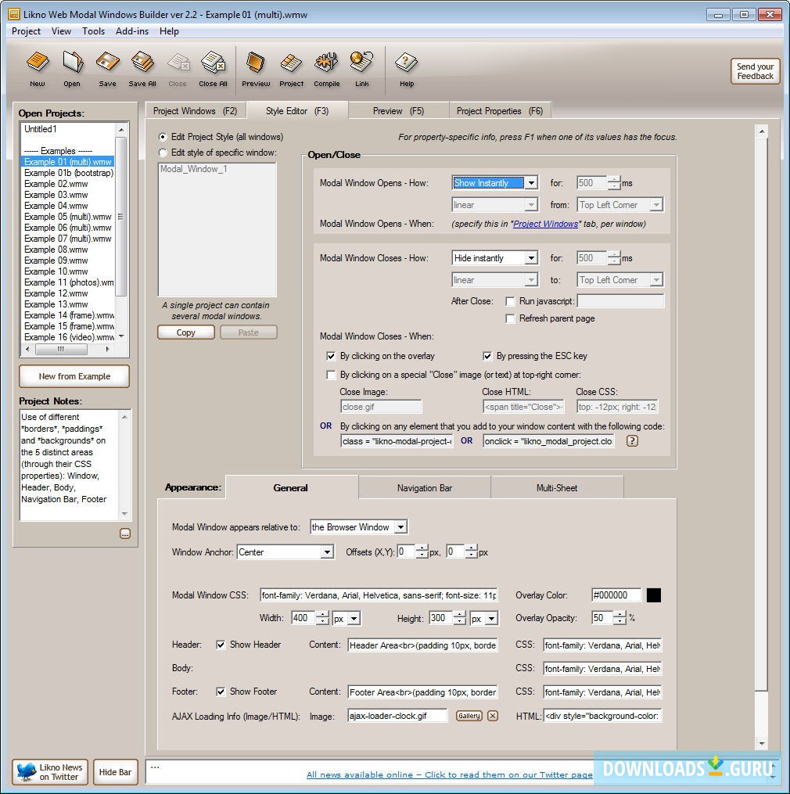Clear the AJAX loader image with X icon

pos(493,716)
